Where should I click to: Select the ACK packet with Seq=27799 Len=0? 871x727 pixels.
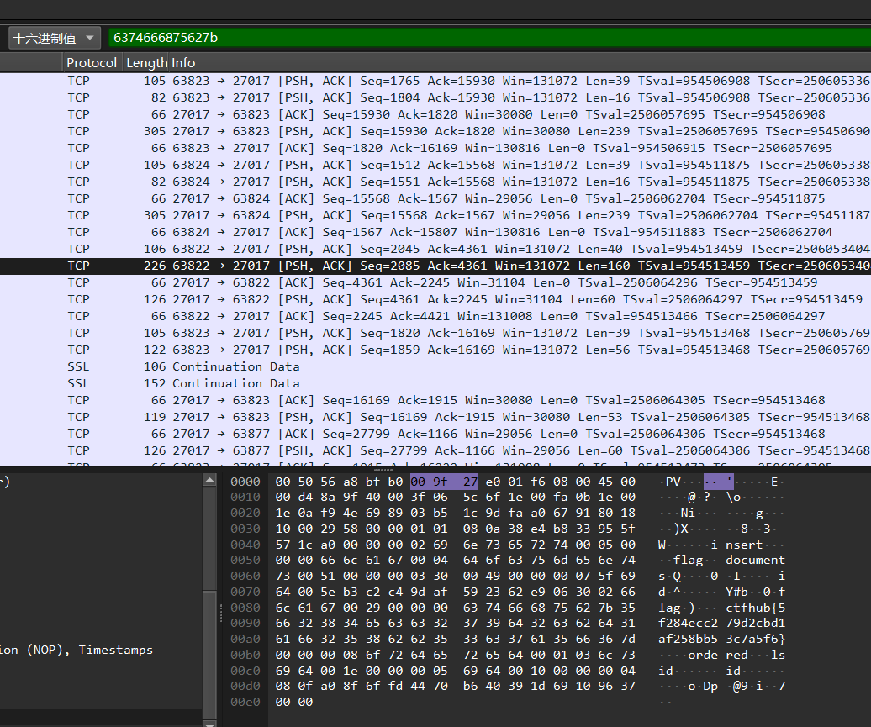tap(435, 434)
